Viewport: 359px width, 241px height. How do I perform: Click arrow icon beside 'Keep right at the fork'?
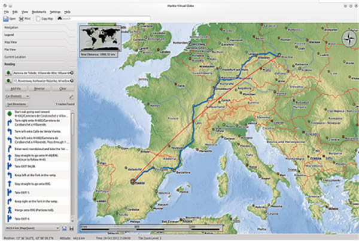10,201
